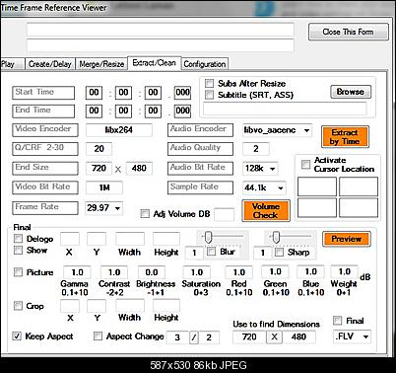
Task: Toggle the Subtitle (SRT, ASS) checkbox
Action: tap(209, 95)
